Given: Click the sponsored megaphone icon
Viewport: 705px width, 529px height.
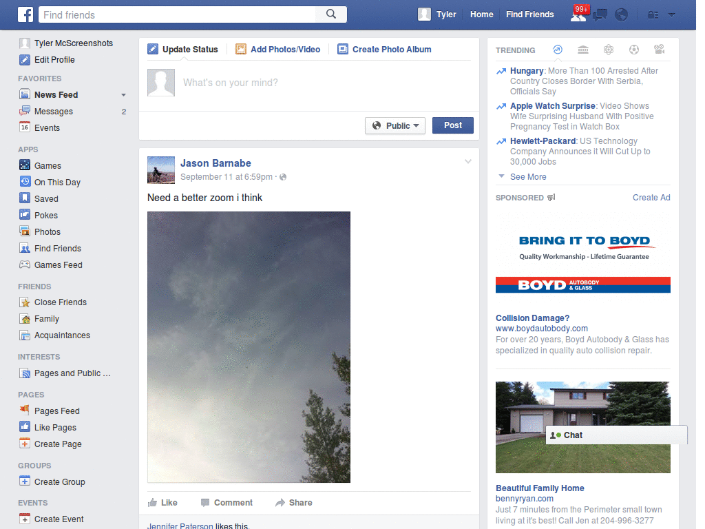Looking at the screenshot, I should pos(551,198).
